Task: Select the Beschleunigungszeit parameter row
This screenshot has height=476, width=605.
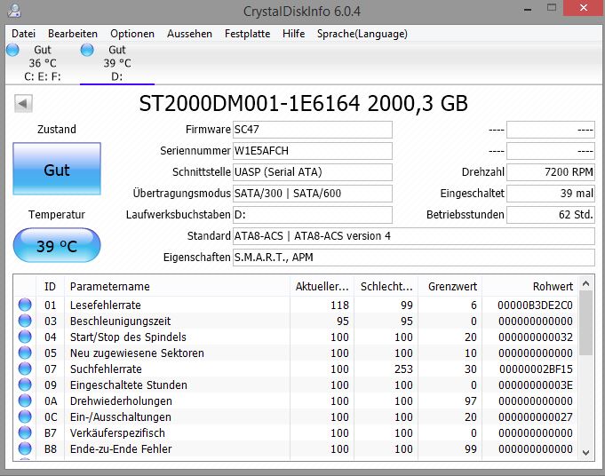Action: point(296,321)
